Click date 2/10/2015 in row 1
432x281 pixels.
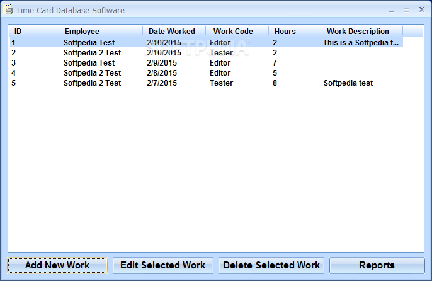pyautogui.click(x=164, y=43)
